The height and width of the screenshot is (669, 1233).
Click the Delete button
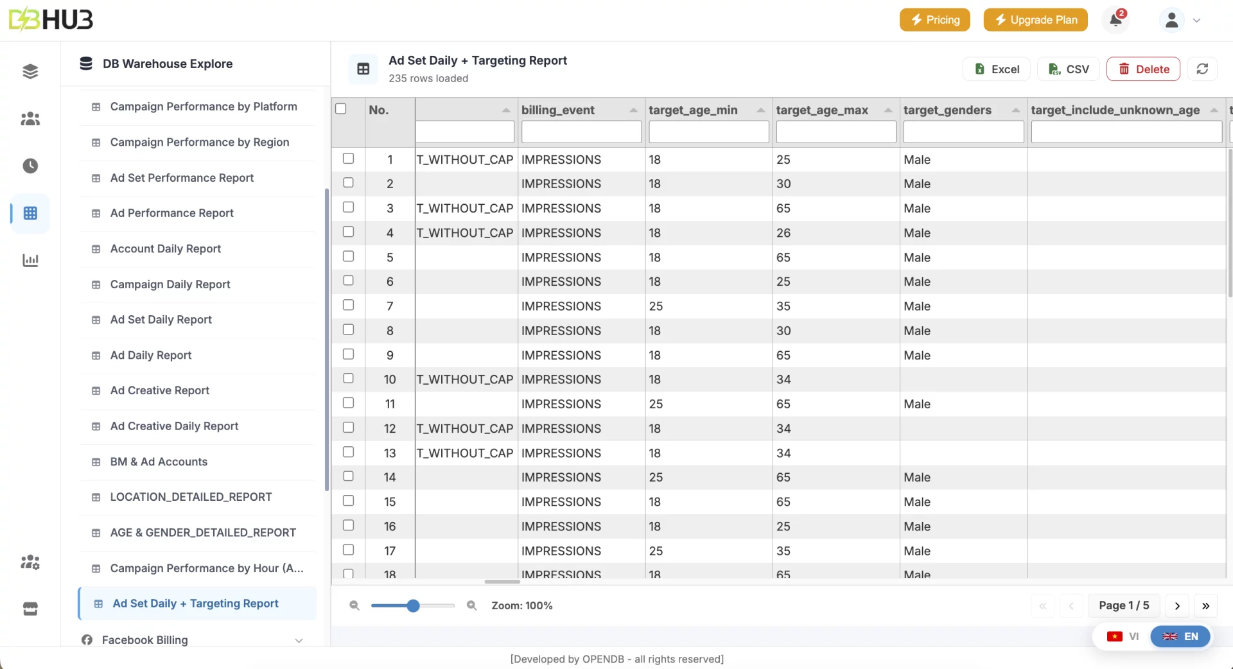pos(1143,69)
